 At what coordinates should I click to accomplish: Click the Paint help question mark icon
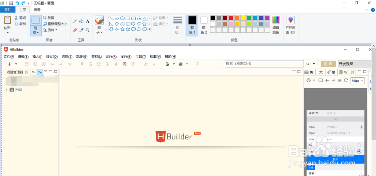(373, 10)
